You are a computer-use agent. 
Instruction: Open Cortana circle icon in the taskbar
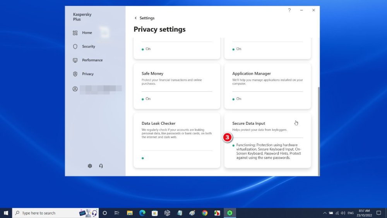[x=104, y=213]
